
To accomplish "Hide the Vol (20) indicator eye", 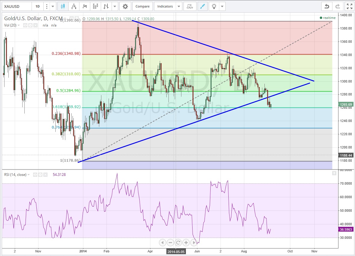I will click(x=25, y=26).
